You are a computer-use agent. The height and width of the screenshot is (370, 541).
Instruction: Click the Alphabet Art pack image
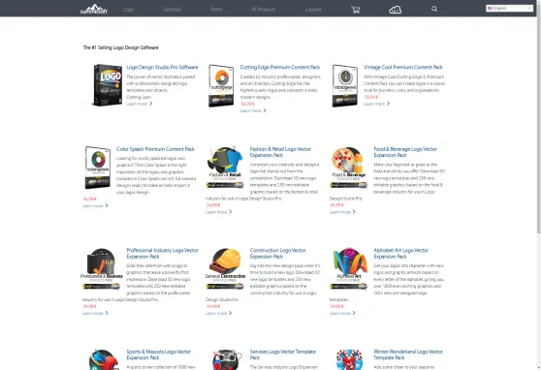pyautogui.click(x=348, y=268)
